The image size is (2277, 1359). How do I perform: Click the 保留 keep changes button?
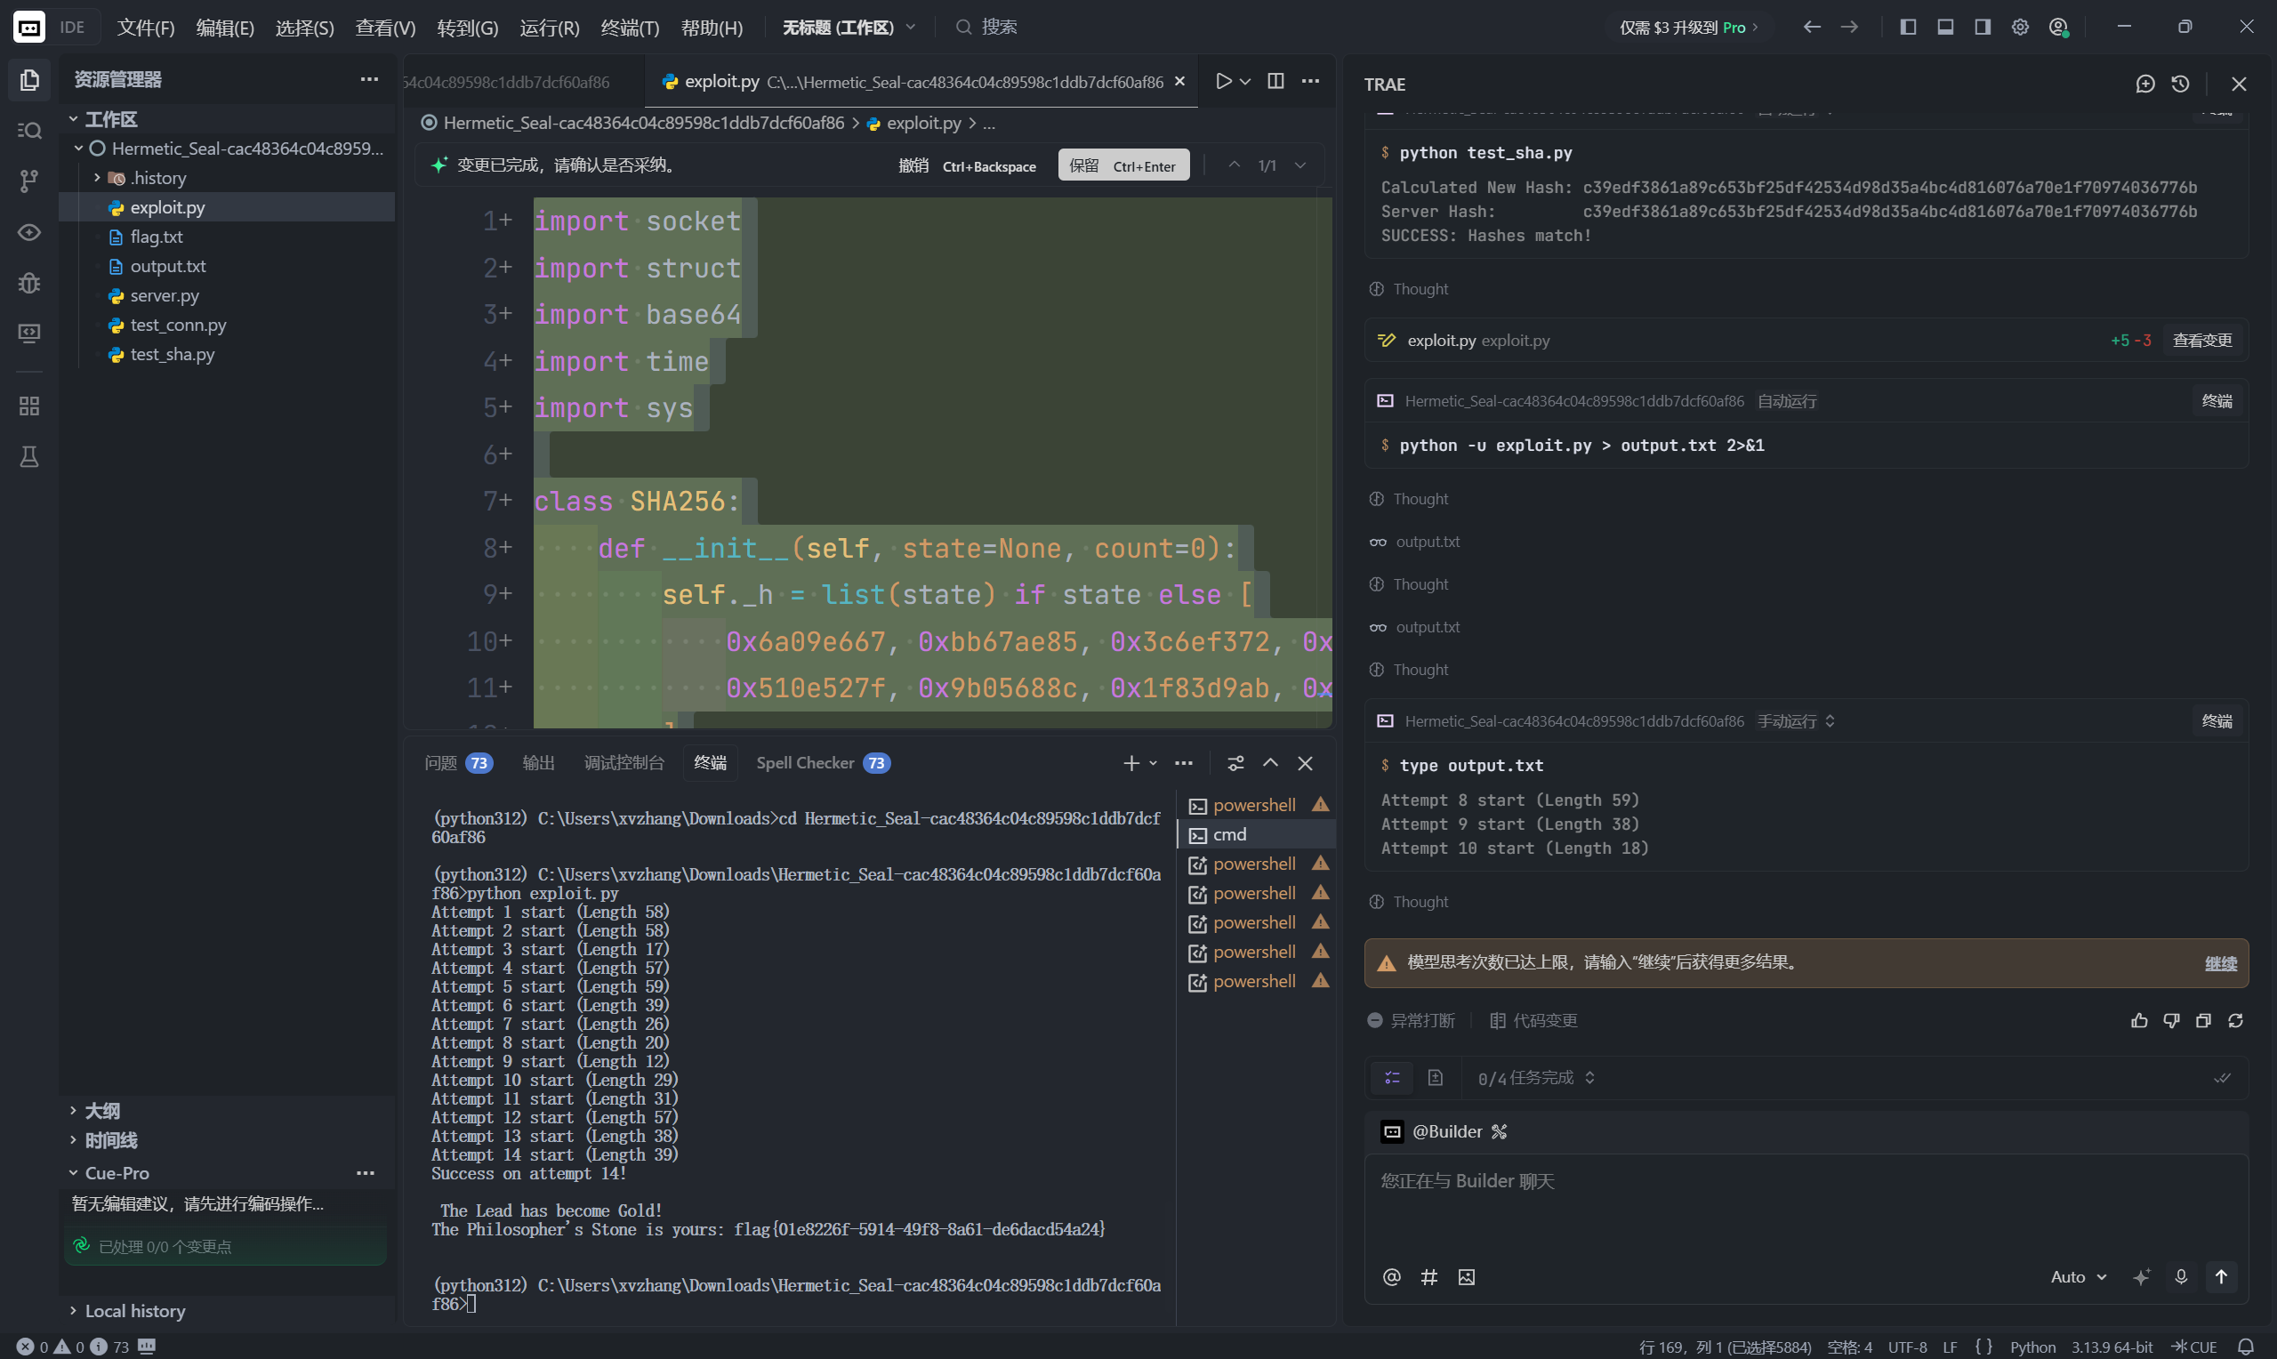pos(1123,165)
